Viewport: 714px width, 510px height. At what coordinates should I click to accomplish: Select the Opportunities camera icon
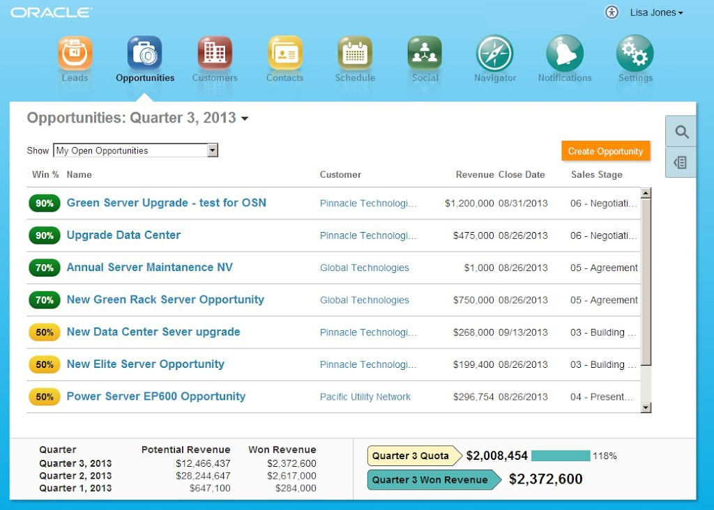pos(145,53)
